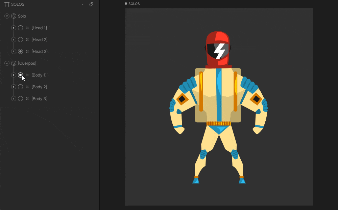Click the SOLOS panel header title
This screenshot has width=338, height=210.
(18, 4)
